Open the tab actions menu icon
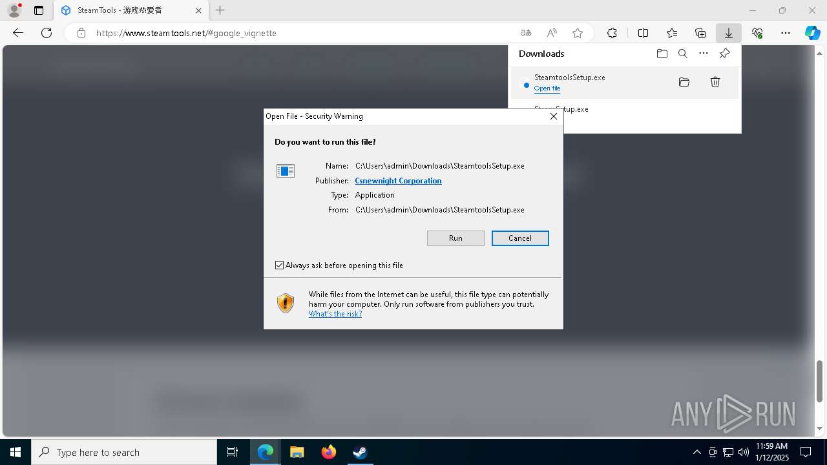The height and width of the screenshot is (465, 827). pyautogui.click(x=39, y=10)
